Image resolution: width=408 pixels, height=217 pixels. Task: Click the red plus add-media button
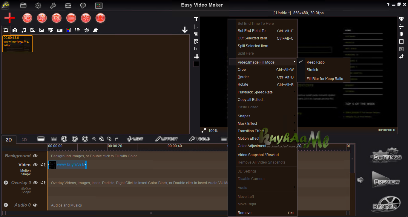point(10,18)
